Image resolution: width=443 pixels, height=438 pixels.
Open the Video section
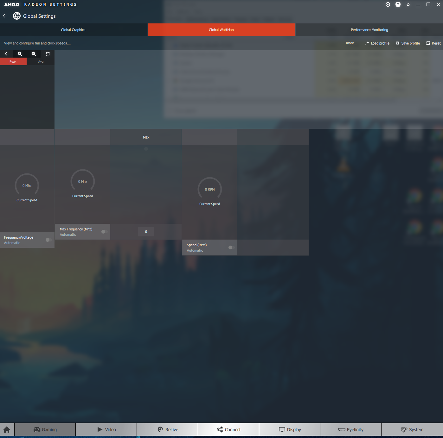(x=106, y=429)
